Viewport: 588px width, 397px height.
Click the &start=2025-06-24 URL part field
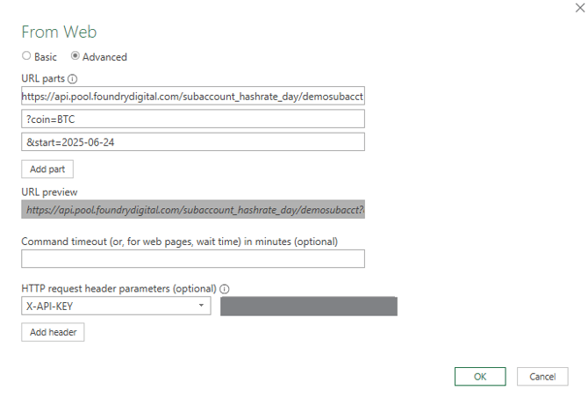(x=193, y=141)
